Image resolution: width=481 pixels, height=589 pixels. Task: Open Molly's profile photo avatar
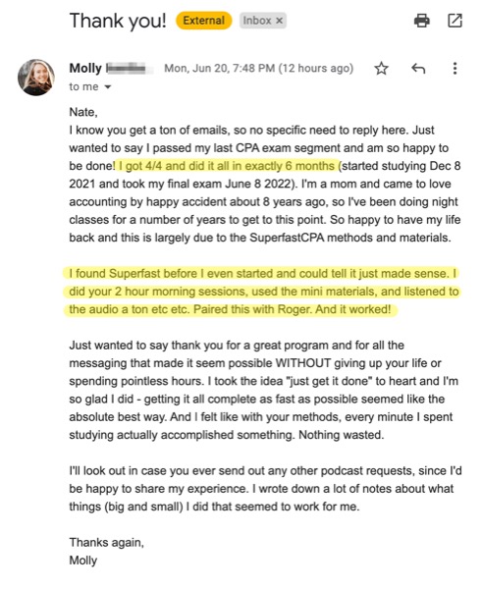click(36, 77)
